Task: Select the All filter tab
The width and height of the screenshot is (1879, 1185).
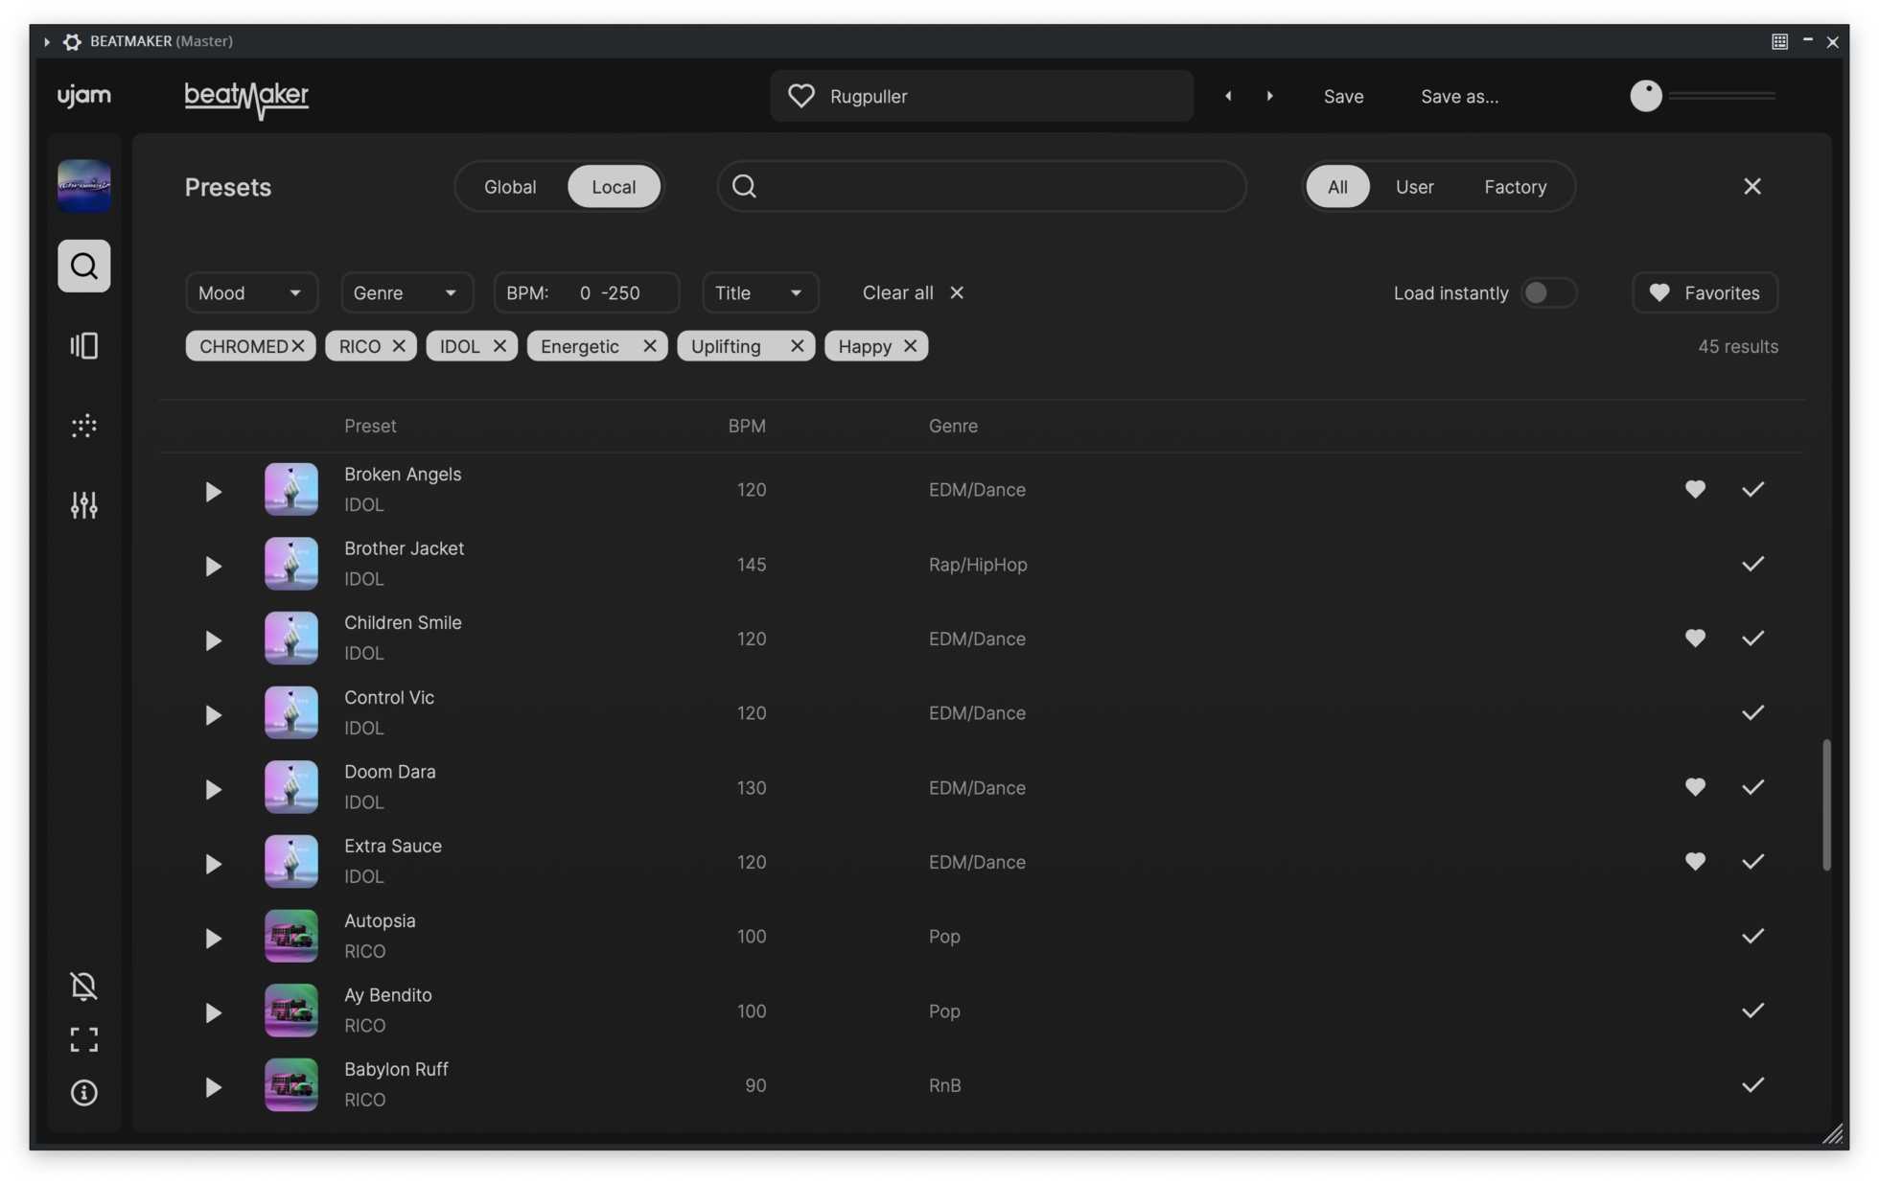Action: click(x=1337, y=186)
